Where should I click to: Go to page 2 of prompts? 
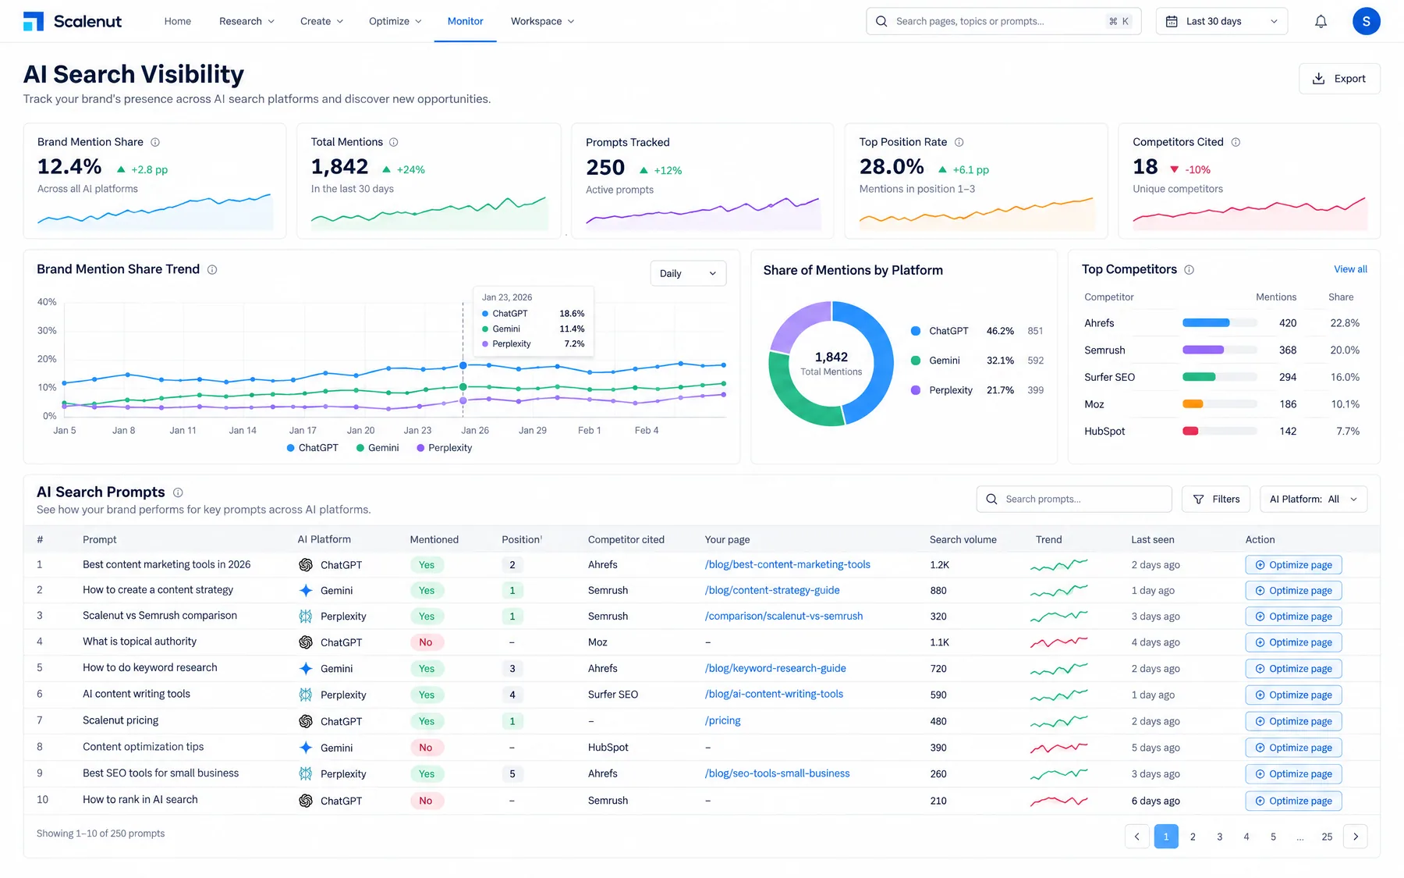pos(1193,837)
